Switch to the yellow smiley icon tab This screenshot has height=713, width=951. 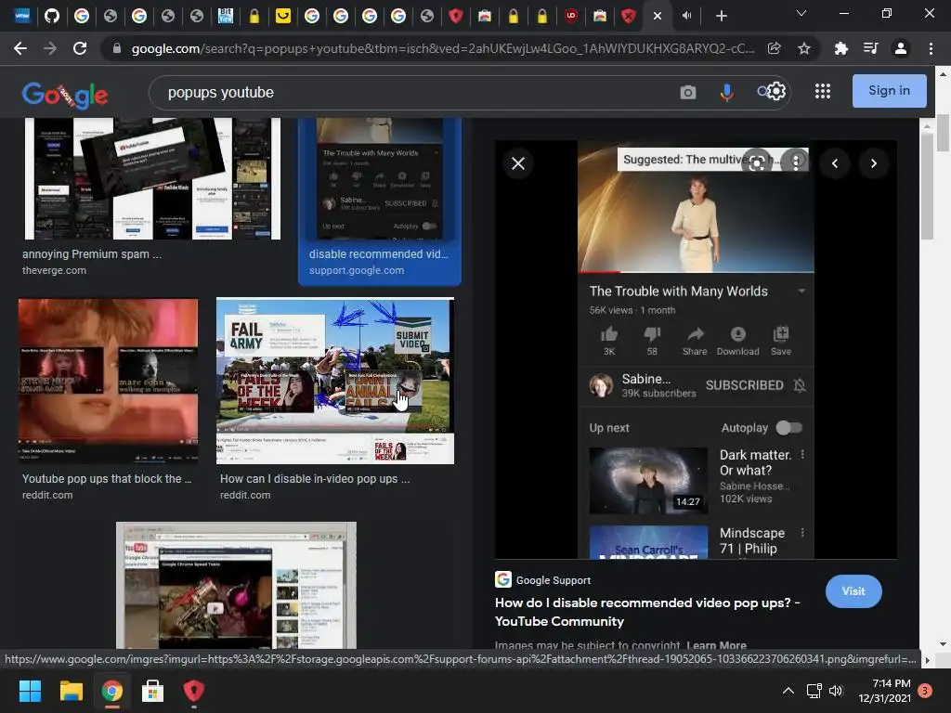click(x=282, y=16)
